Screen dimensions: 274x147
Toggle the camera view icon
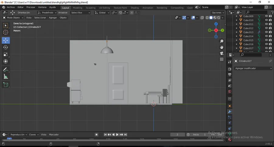(x=222, y=53)
